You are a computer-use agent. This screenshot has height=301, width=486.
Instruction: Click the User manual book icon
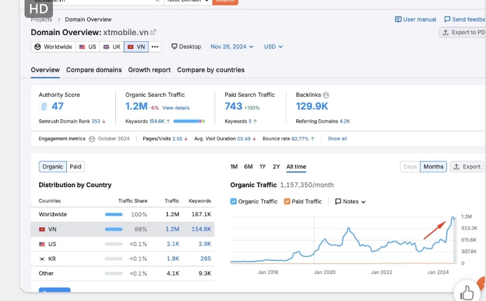(x=398, y=20)
